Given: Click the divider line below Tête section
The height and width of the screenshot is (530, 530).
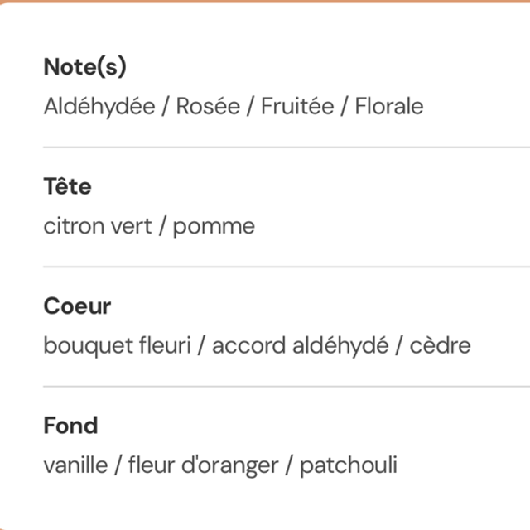Looking at the screenshot, I should tap(286, 267).
